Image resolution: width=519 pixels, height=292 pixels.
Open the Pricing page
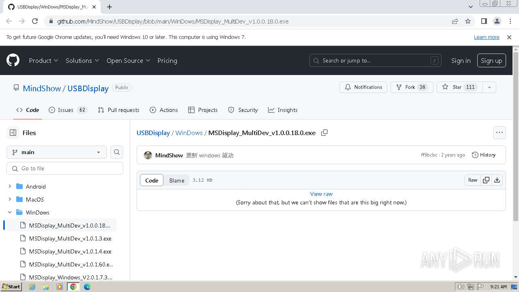click(x=167, y=60)
